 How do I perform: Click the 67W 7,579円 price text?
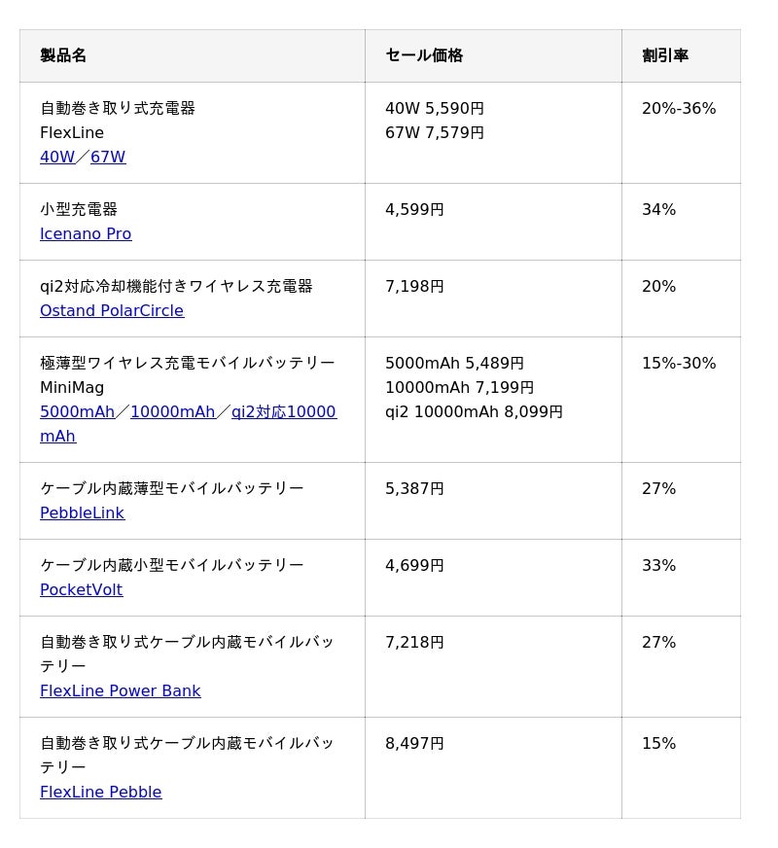[x=435, y=133]
